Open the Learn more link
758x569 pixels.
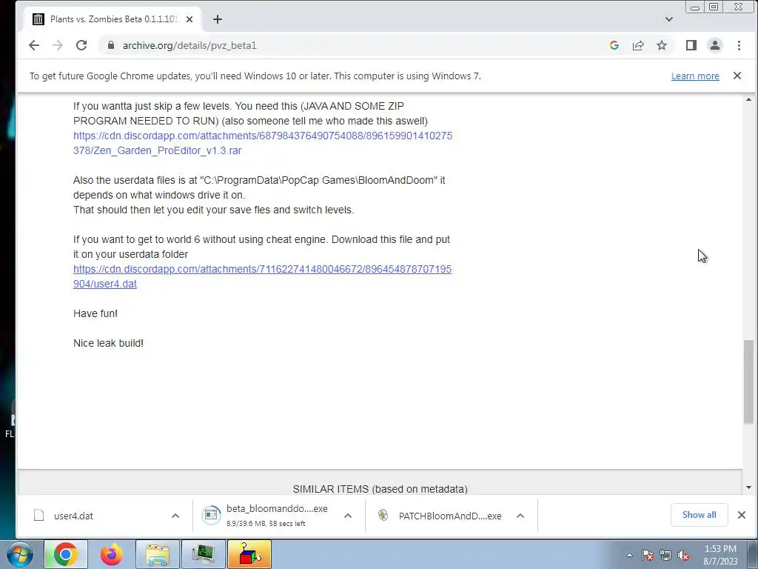click(695, 76)
